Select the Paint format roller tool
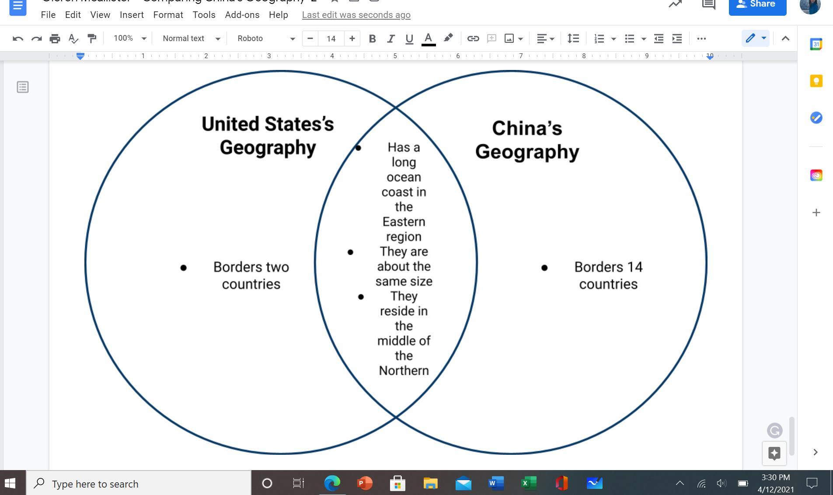 pos(91,38)
